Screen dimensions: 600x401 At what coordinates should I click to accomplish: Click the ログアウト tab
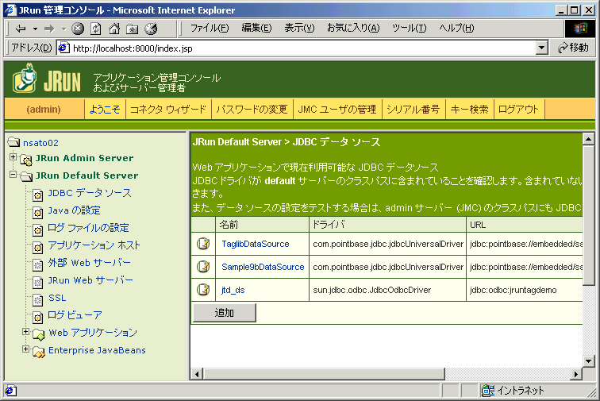(x=519, y=110)
